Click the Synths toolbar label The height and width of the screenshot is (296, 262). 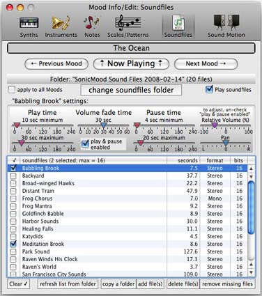[29, 35]
